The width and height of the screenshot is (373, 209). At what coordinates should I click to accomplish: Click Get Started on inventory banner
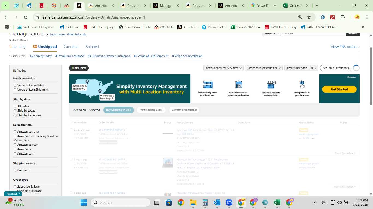coord(339,89)
